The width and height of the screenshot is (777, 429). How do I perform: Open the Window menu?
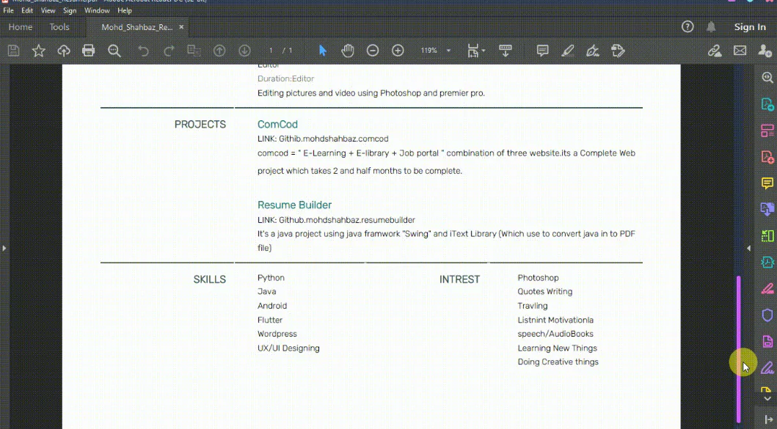pyautogui.click(x=97, y=10)
